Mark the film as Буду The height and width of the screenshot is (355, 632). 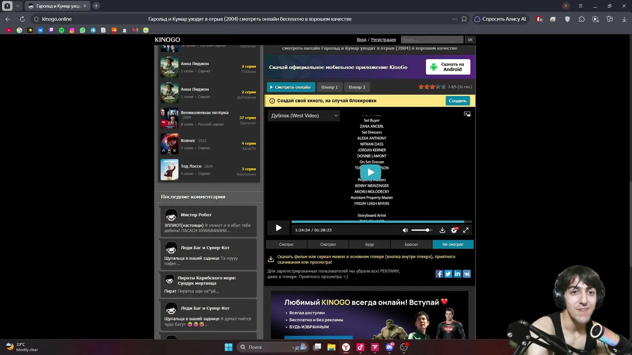(369, 245)
